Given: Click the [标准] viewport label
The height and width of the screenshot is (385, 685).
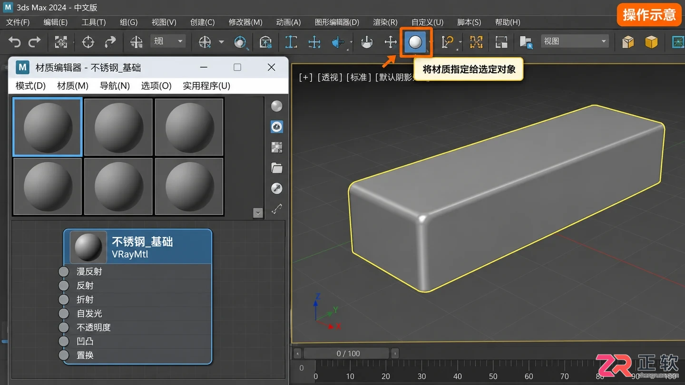Looking at the screenshot, I should [359, 77].
